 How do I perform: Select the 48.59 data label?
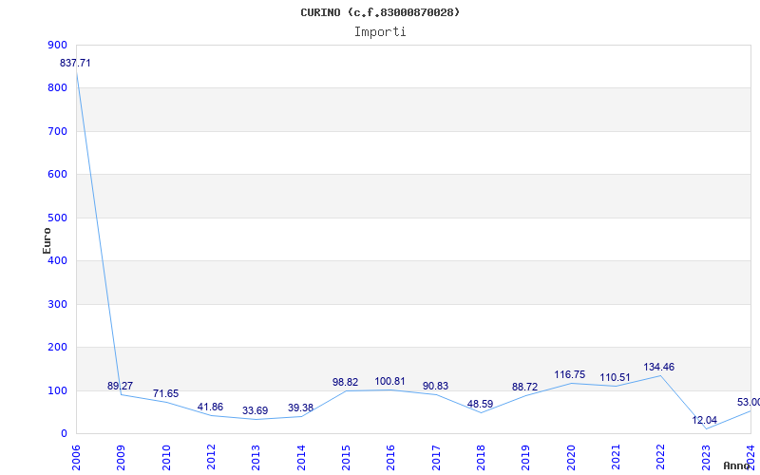pos(480,405)
